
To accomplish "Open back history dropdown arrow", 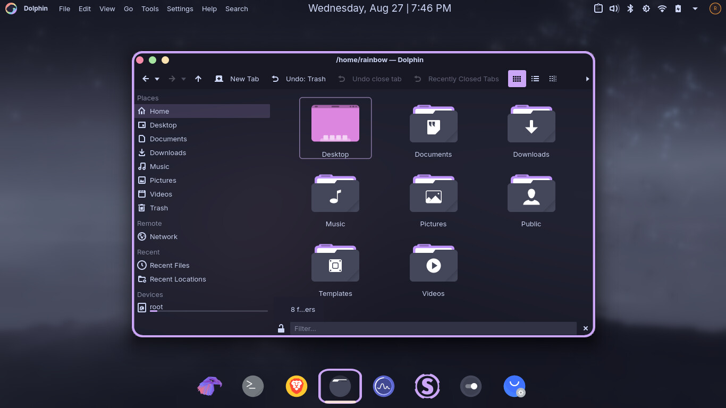I will [157, 79].
